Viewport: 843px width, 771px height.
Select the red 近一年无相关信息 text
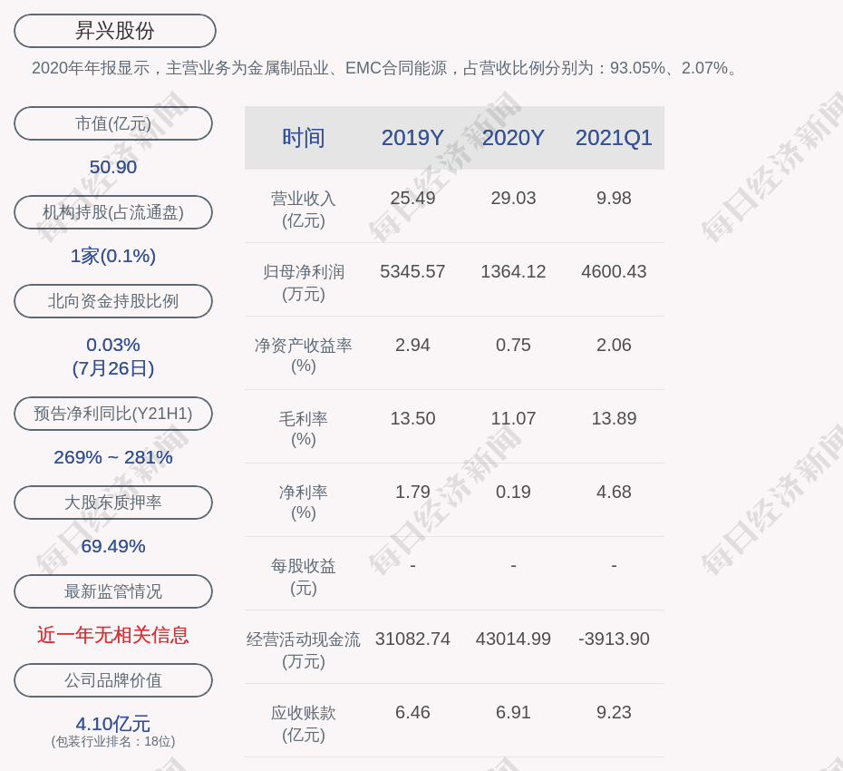(113, 635)
